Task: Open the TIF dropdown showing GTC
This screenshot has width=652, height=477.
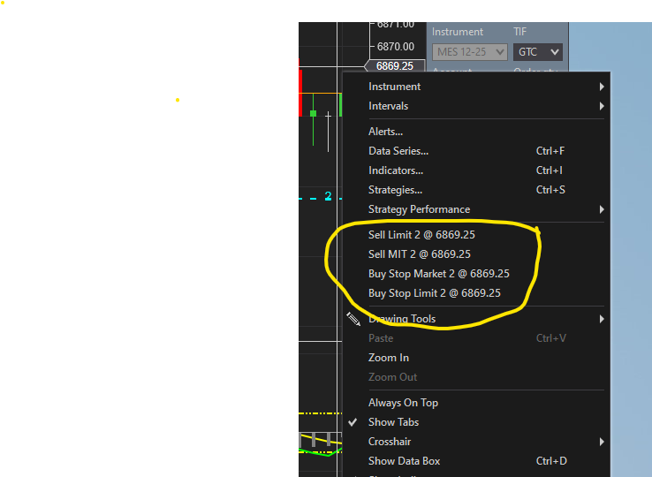Action: click(537, 52)
